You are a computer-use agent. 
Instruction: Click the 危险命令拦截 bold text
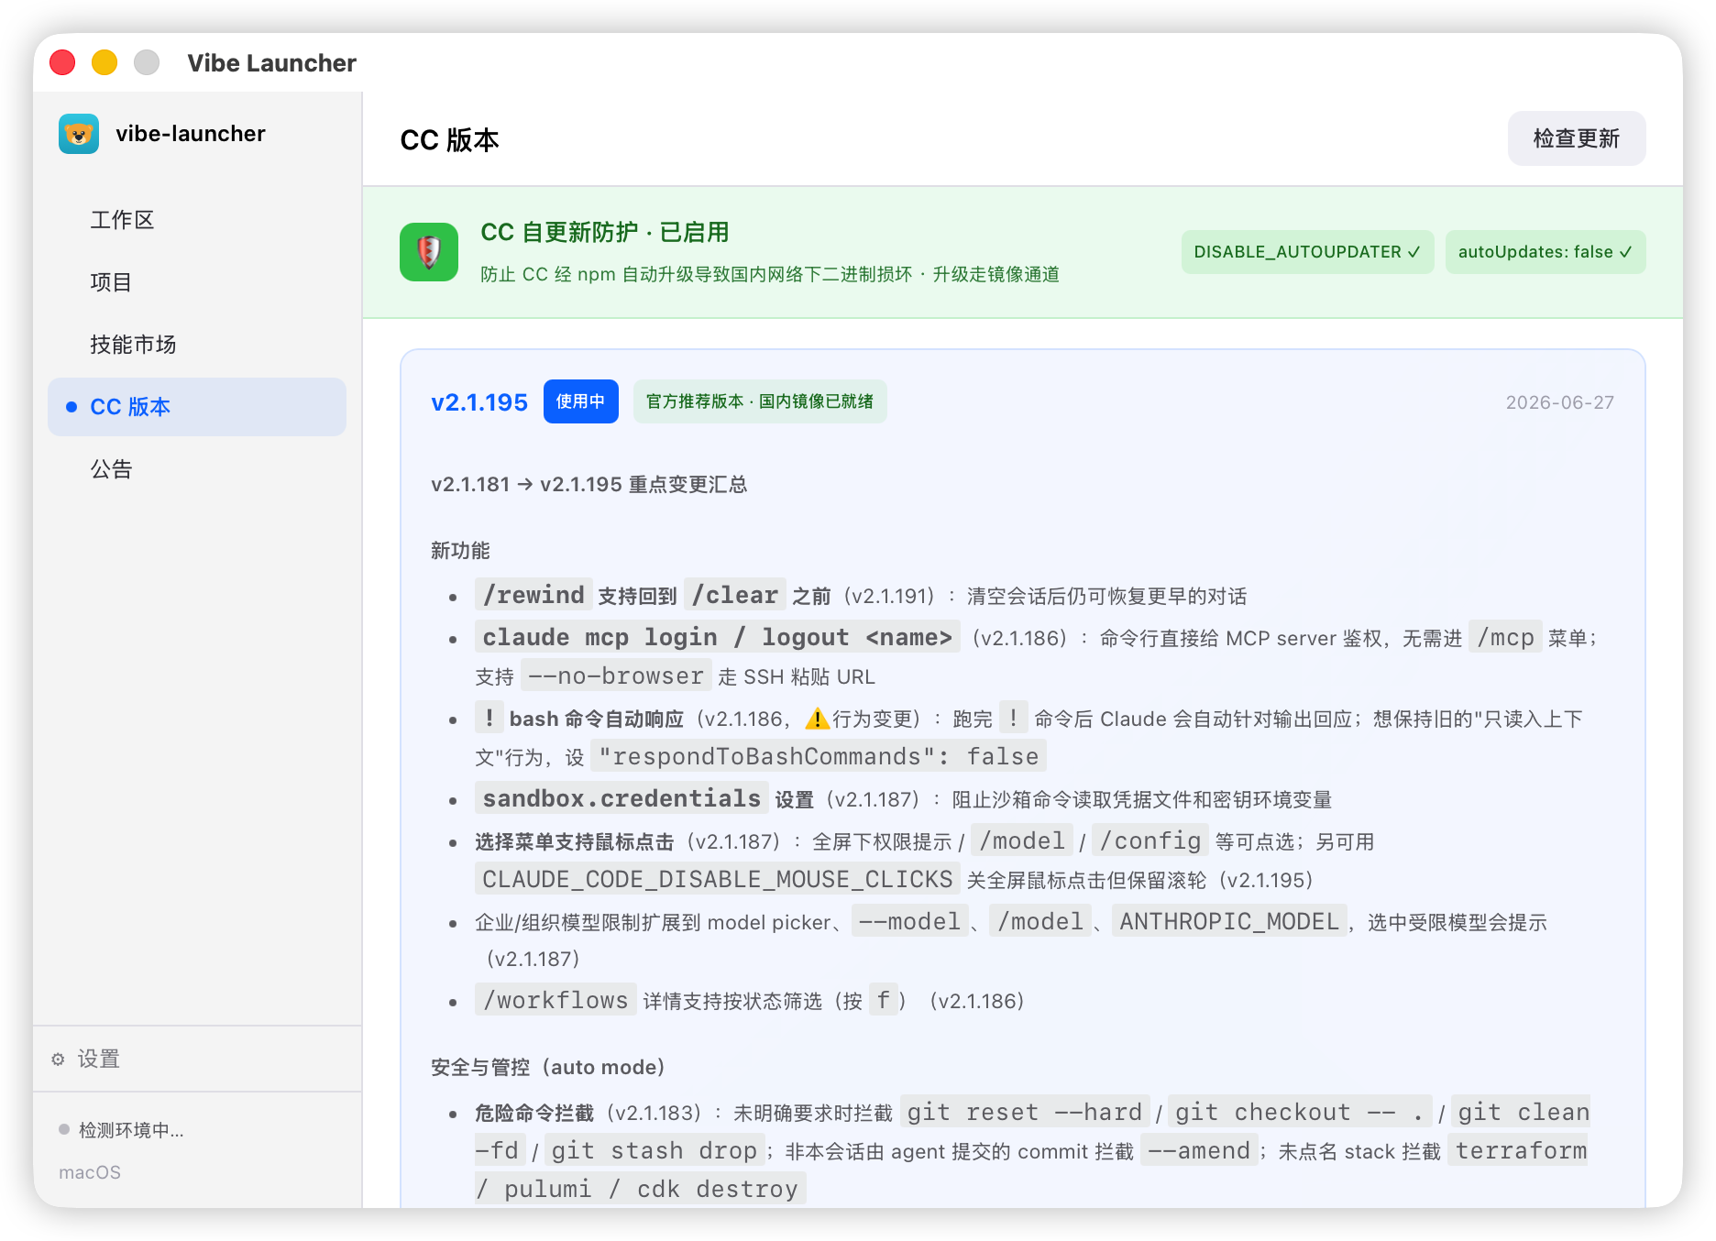click(534, 1114)
